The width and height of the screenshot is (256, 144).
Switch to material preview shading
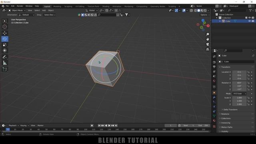coord(202,11)
